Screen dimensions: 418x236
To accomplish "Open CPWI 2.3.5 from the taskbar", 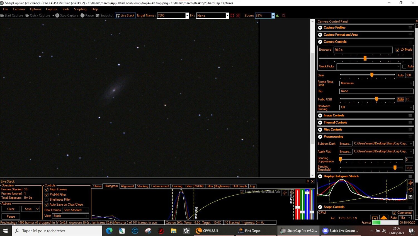I will point(207,231).
